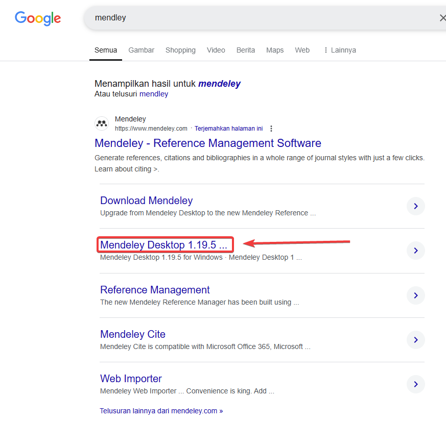
Task: Expand the Mendeley Desktop 1.19.5 chevron
Action: (415, 250)
